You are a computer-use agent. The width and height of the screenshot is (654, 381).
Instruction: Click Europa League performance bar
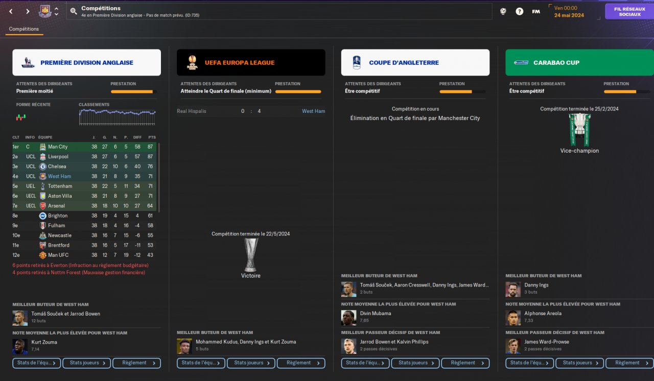(298, 92)
